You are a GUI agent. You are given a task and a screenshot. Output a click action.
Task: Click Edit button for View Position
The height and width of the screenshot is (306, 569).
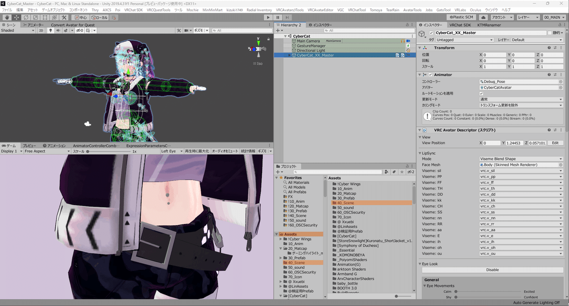[555, 143]
